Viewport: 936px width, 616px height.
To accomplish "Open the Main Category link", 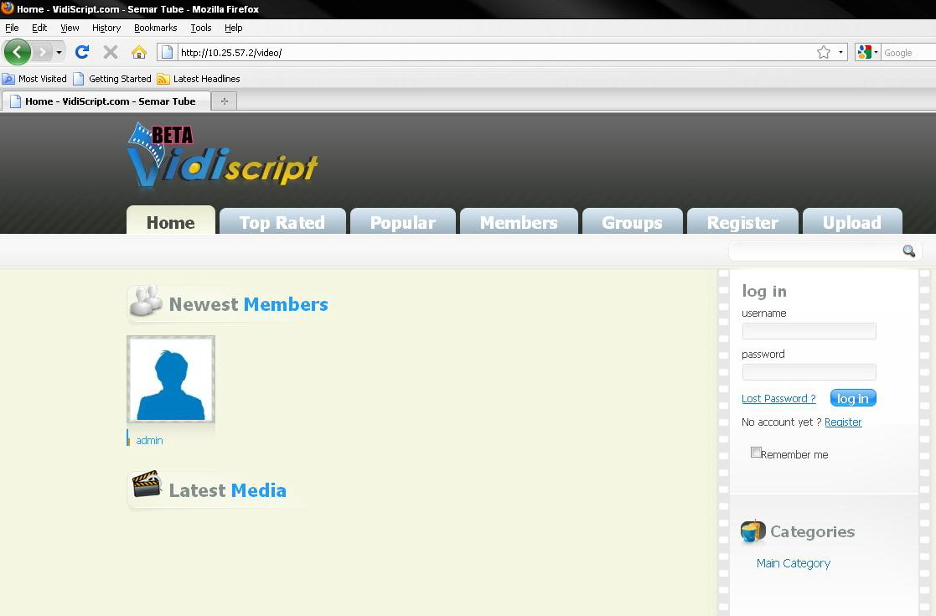I will [x=794, y=563].
